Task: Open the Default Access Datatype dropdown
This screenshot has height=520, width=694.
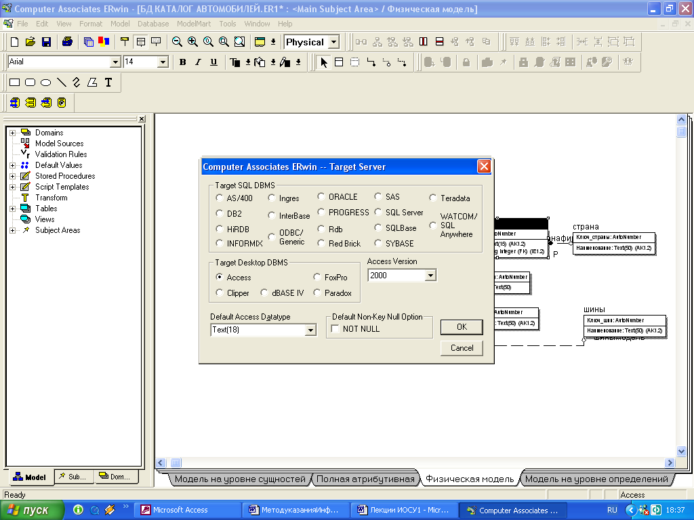Action: click(310, 330)
